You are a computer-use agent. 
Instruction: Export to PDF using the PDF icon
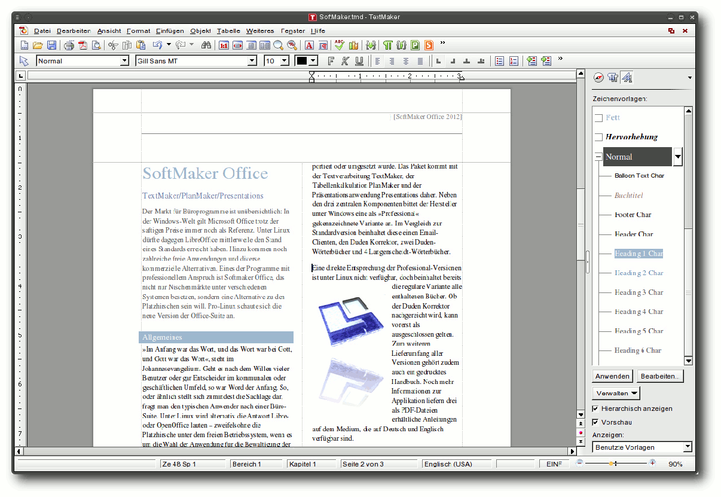pyautogui.click(x=83, y=45)
